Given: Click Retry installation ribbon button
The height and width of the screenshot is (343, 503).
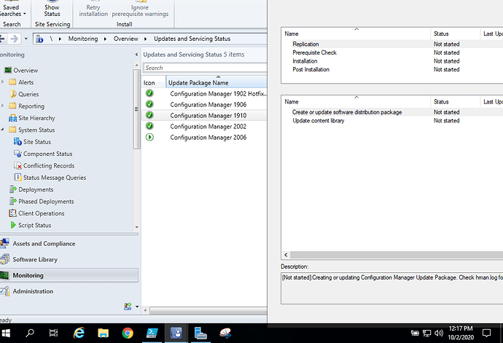Looking at the screenshot, I should pyautogui.click(x=93, y=10).
